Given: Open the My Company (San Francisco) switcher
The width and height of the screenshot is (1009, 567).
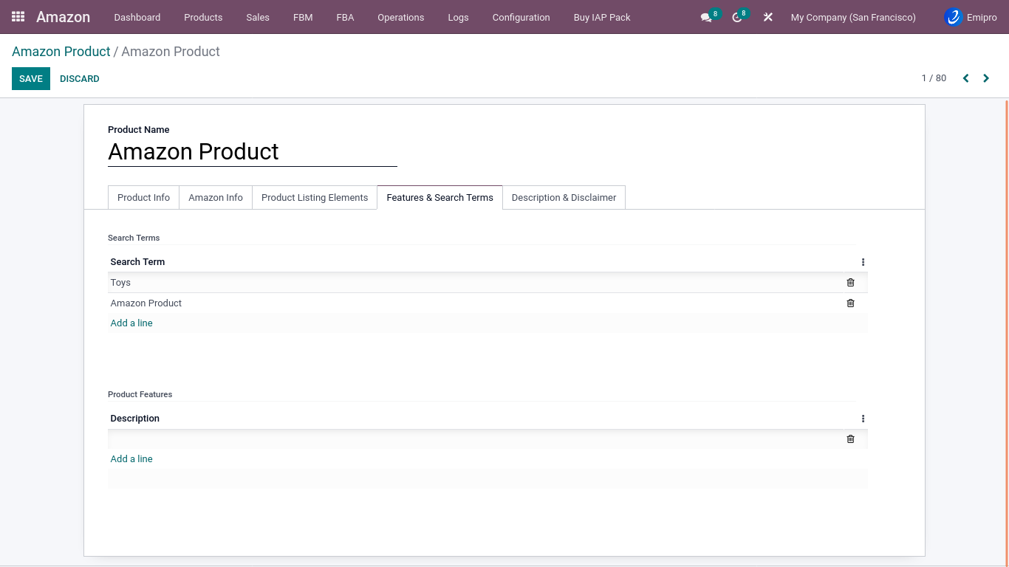Looking at the screenshot, I should 852,17.
